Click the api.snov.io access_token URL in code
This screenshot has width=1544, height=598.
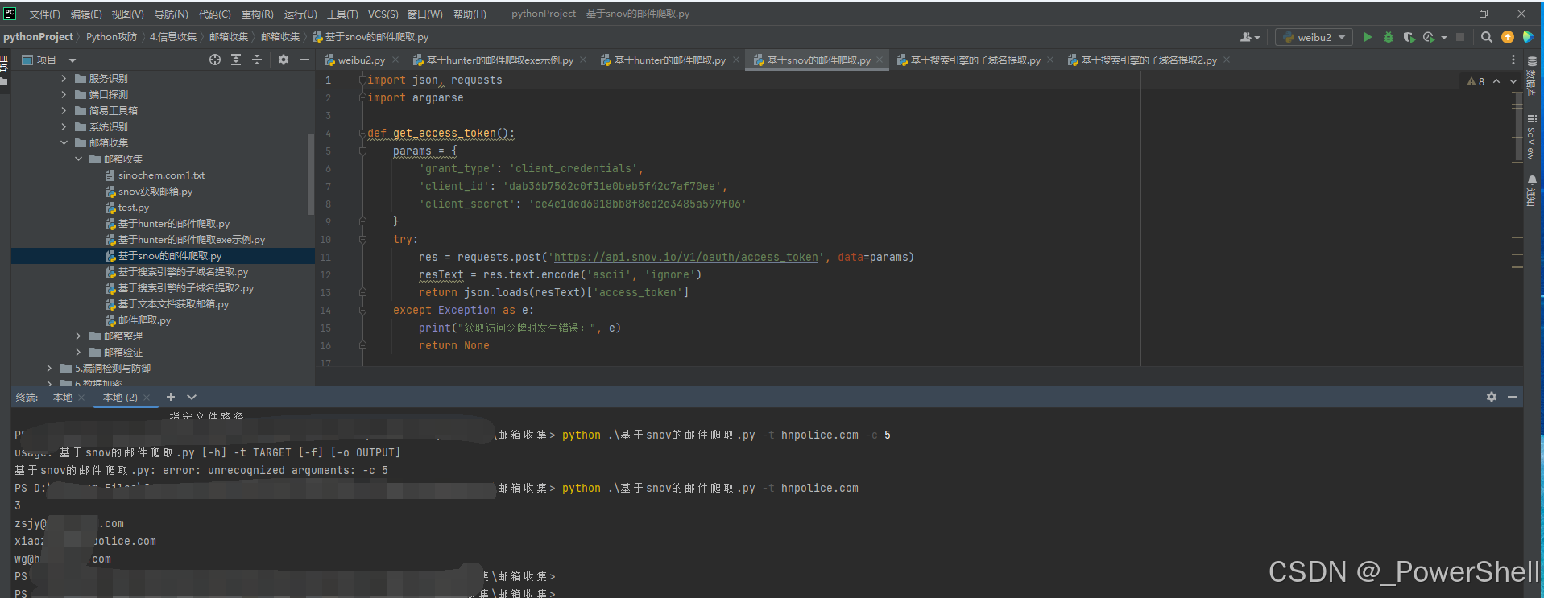(x=685, y=257)
